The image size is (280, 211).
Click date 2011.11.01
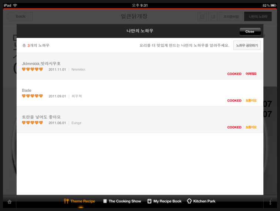click(x=57, y=69)
